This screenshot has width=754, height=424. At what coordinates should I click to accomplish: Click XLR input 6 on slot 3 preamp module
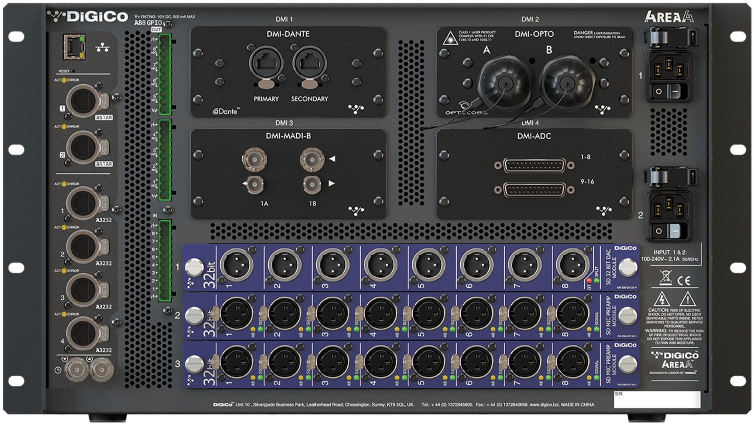pyautogui.click(x=477, y=362)
